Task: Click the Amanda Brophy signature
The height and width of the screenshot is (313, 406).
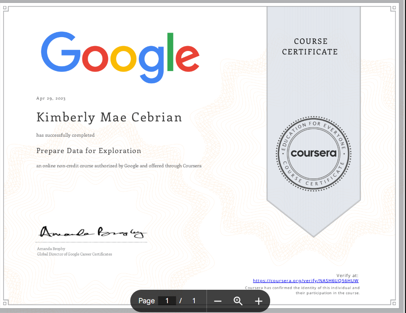Action: point(93,232)
